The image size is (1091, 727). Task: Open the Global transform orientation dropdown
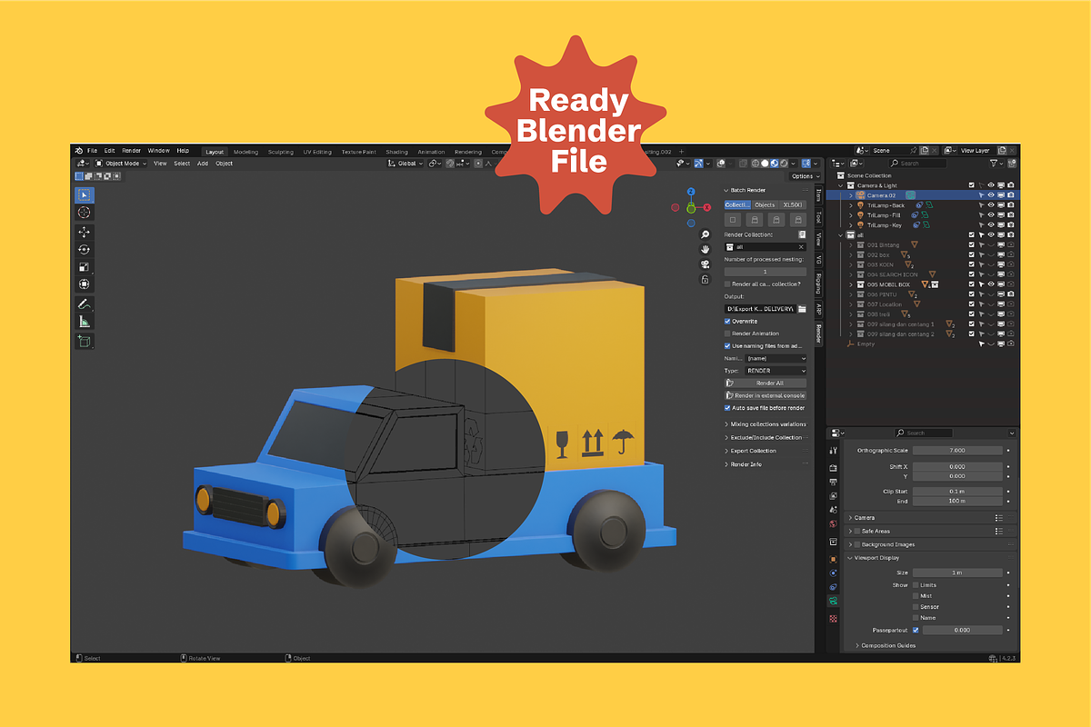point(405,164)
